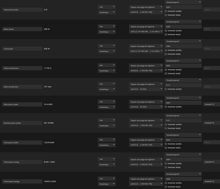Viewport: 220px width, 189px height.
Task: Open Depuis une plage de registres for Total running time
Action: [x=146, y=66]
